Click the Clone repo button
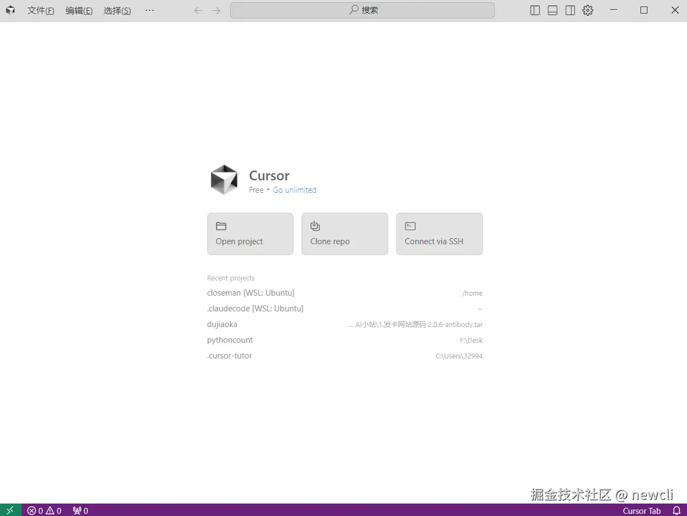Screen dimensions: 687x516 tap(345, 234)
